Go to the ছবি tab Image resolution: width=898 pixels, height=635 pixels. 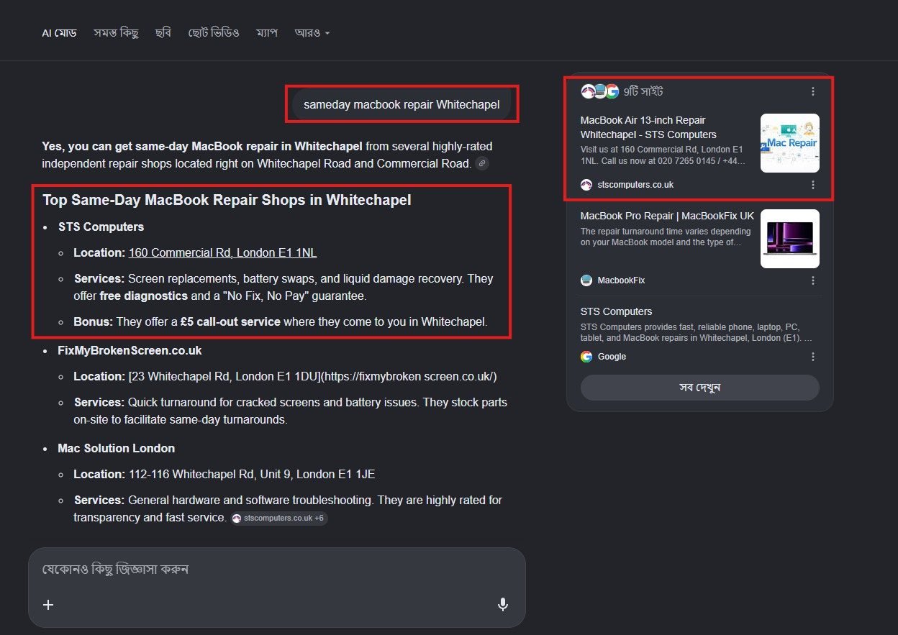tap(163, 33)
